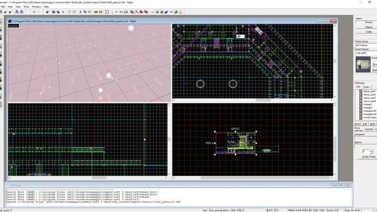Click the Copy icon next to the scissors

click(85, 12)
